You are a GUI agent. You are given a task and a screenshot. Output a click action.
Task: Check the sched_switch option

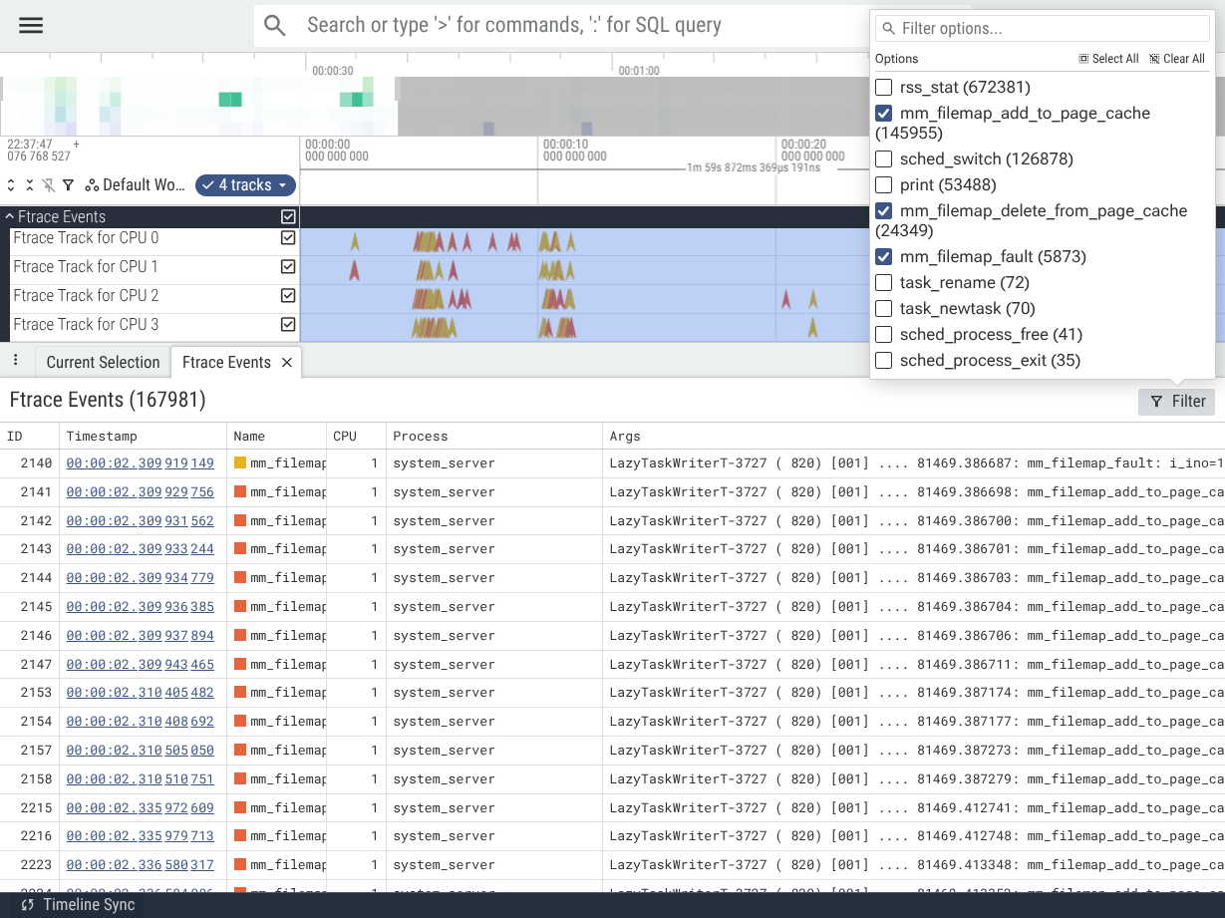coord(883,158)
